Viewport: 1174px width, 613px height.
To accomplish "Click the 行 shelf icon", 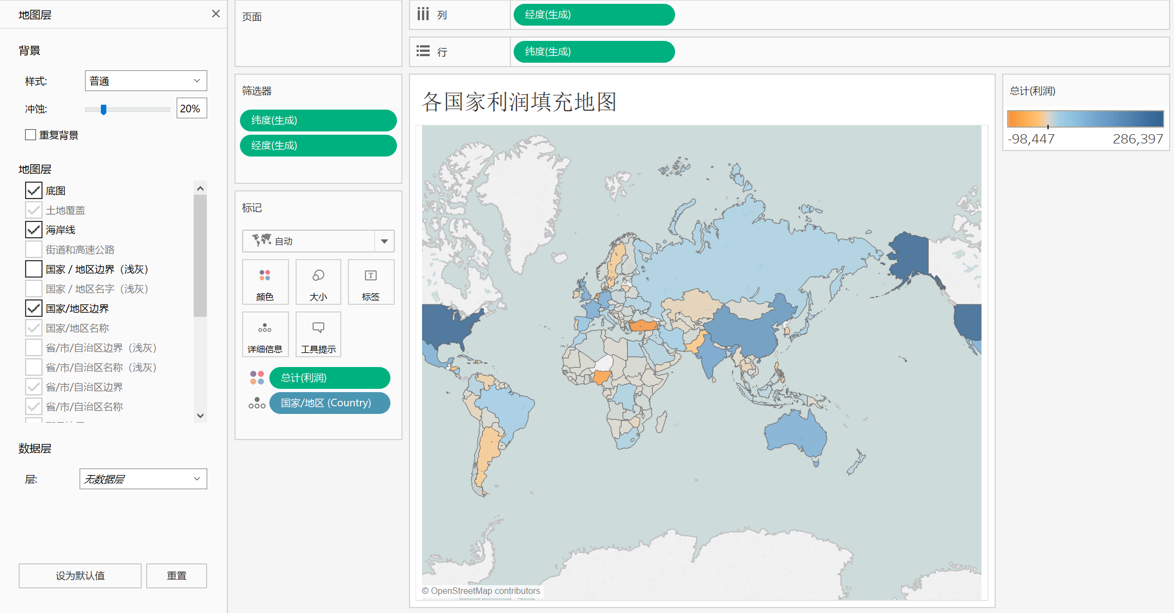I will [423, 51].
